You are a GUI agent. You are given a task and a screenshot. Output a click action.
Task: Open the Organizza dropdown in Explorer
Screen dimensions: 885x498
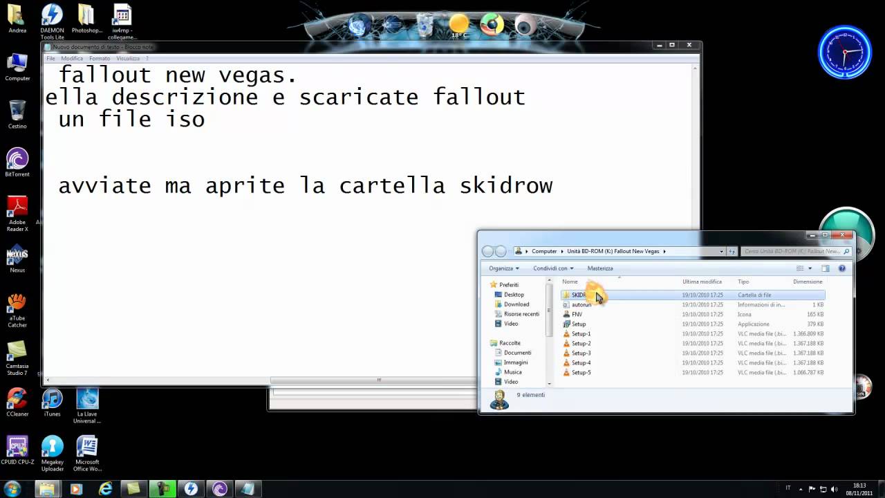tap(504, 268)
